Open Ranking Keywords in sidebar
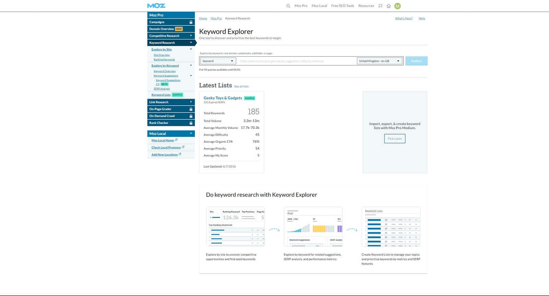The width and height of the screenshot is (549, 296). (164, 60)
